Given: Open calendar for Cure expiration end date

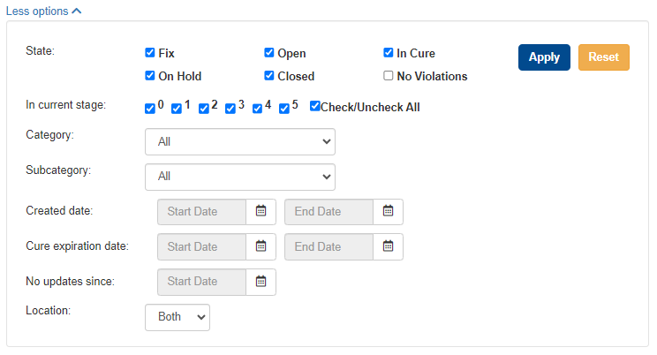Looking at the screenshot, I should 388,246.
